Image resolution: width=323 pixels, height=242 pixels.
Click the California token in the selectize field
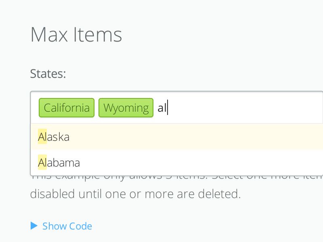(66, 107)
